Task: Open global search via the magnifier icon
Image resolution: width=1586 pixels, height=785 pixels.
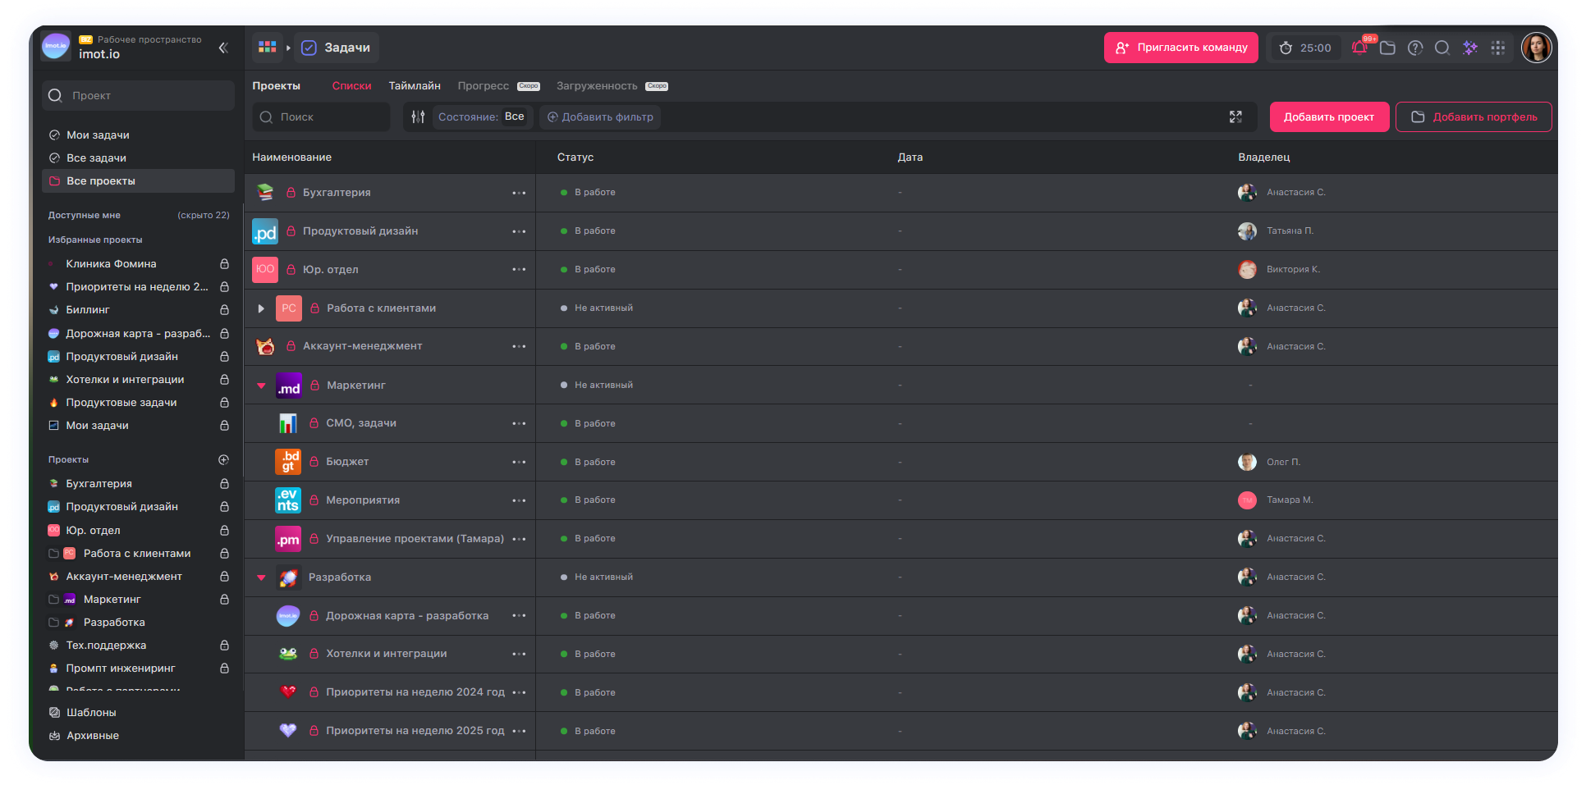Action: point(1442,48)
